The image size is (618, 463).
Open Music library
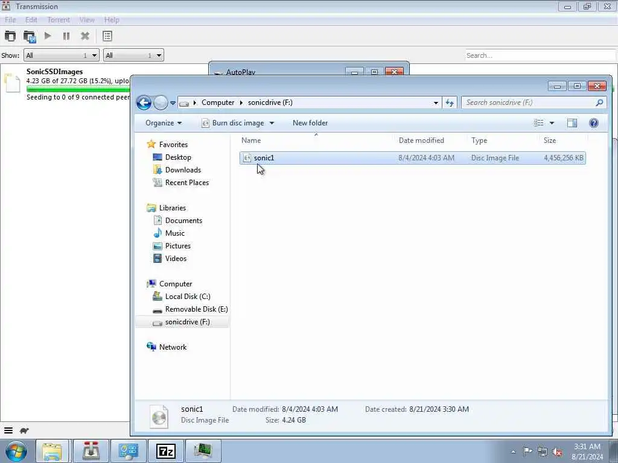[174, 233]
